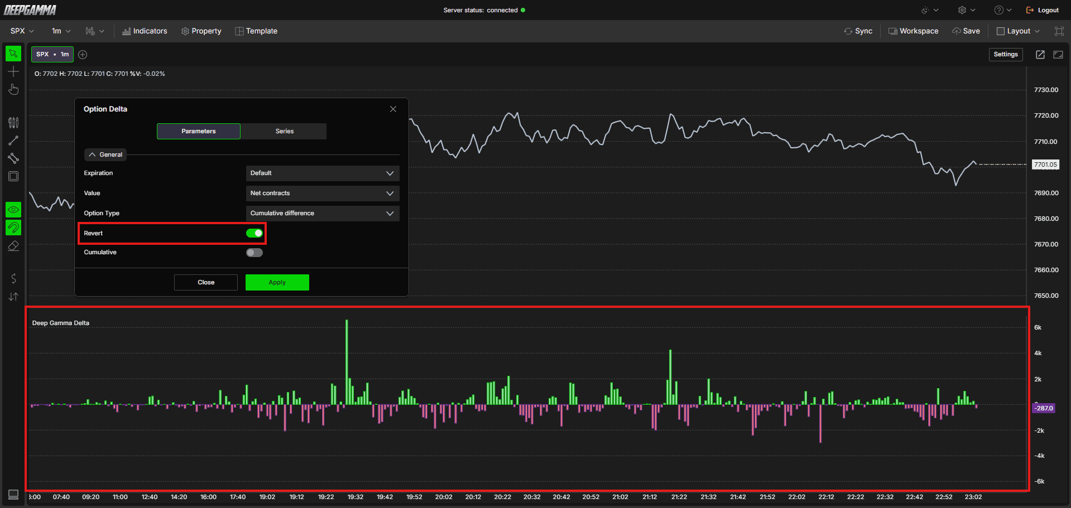Select the eraser tool
Image resolution: width=1071 pixels, height=508 pixels.
click(13, 245)
